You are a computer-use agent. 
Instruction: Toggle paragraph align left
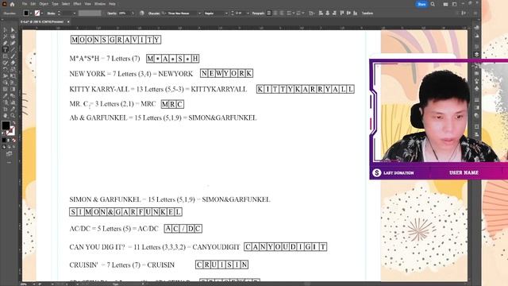269,14
